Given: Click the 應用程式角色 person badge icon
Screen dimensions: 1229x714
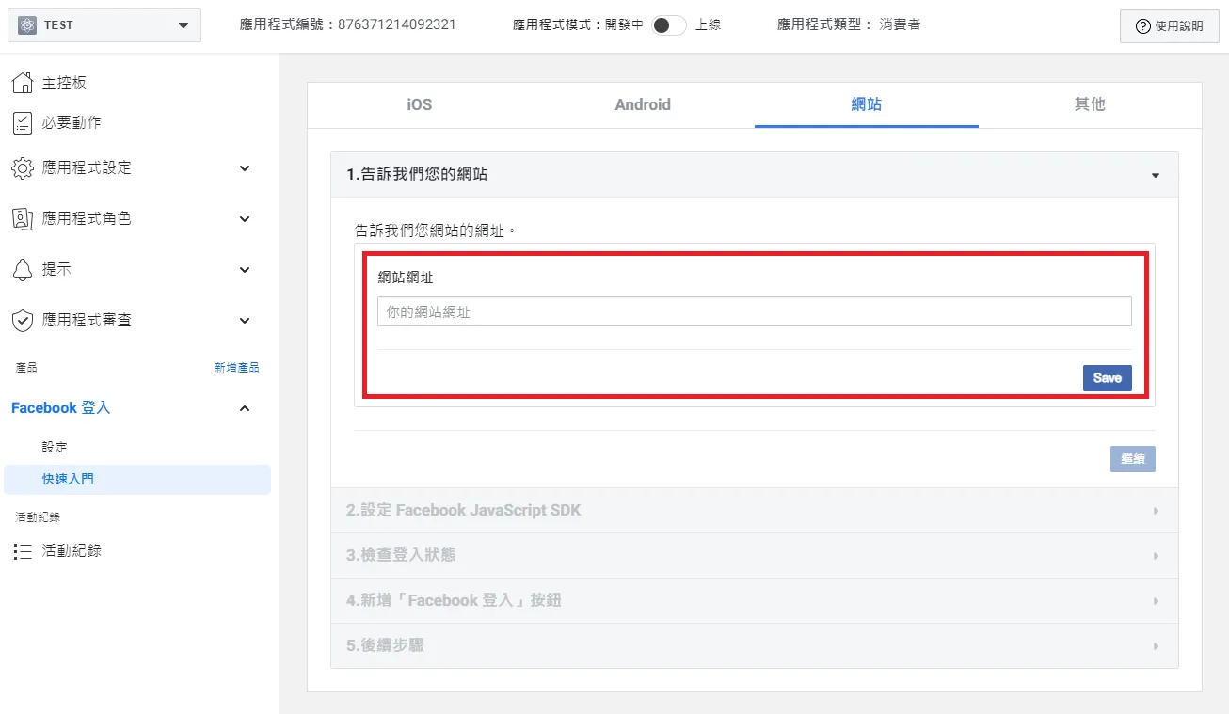Looking at the screenshot, I should pos(23,218).
